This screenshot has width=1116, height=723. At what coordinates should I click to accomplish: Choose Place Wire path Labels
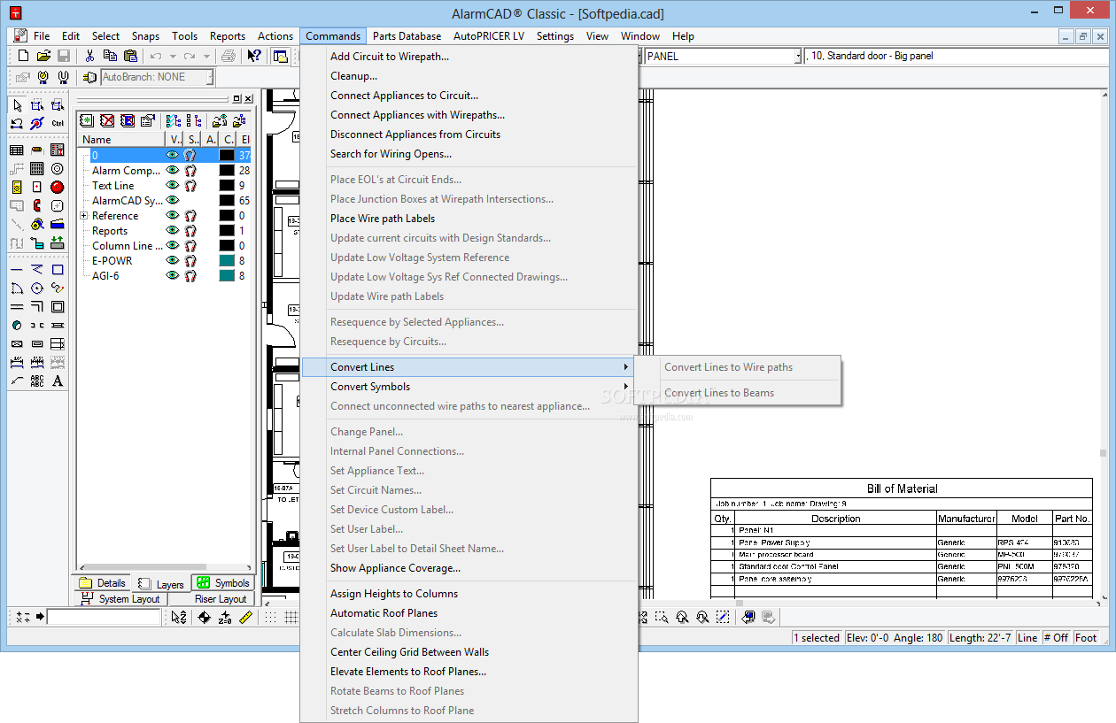(383, 219)
